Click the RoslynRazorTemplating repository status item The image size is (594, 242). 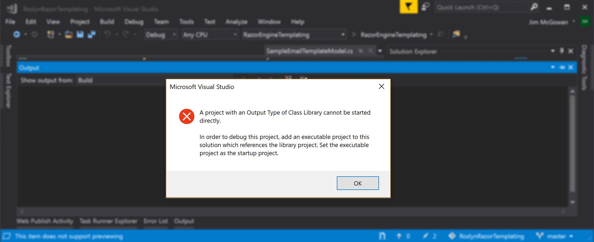[486, 236]
